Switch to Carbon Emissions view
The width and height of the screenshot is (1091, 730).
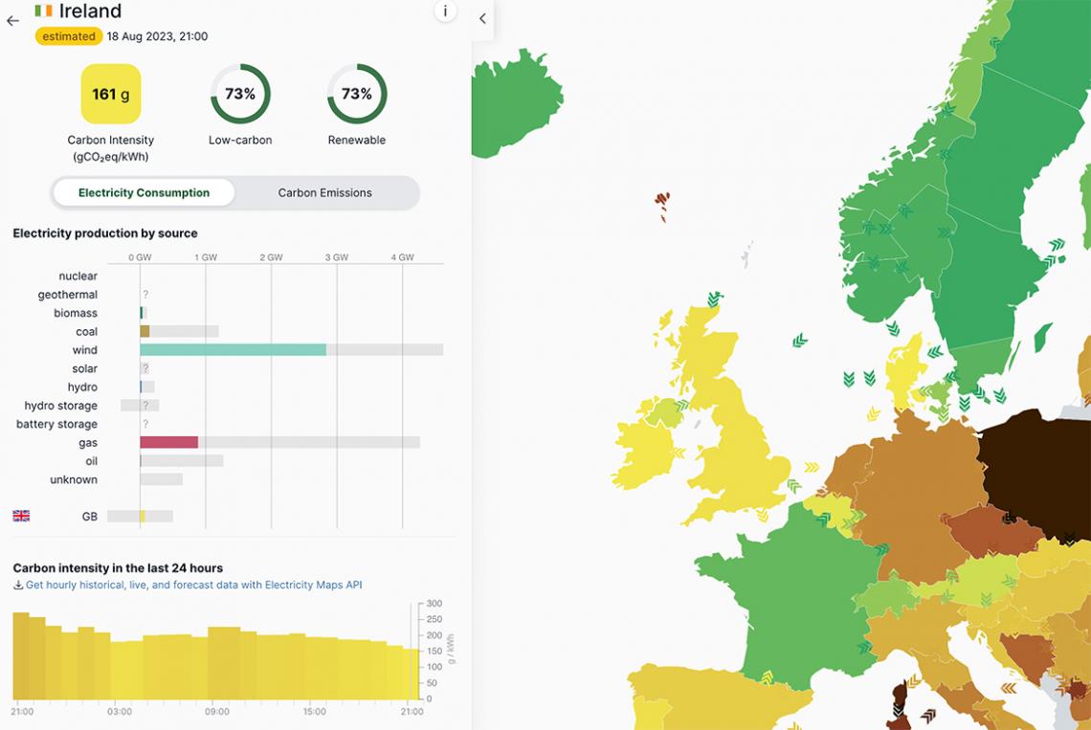tap(325, 192)
